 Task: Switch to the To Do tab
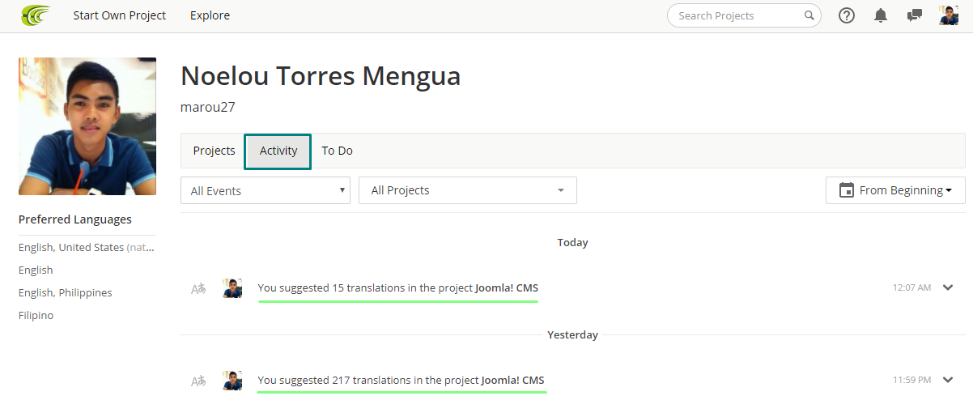point(337,151)
